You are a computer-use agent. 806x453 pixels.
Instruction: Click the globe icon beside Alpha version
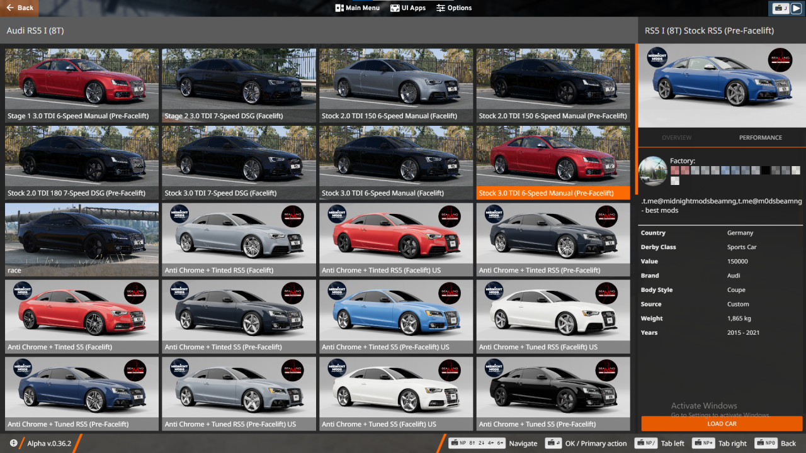(x=14, y=443)
